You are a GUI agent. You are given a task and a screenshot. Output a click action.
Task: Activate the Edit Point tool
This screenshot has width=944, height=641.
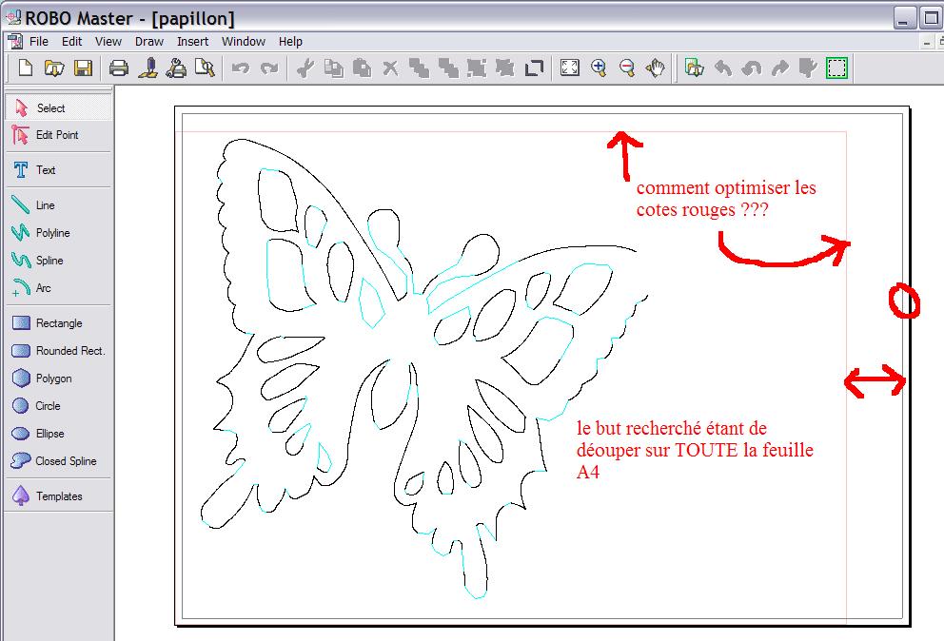click(57, 135)
